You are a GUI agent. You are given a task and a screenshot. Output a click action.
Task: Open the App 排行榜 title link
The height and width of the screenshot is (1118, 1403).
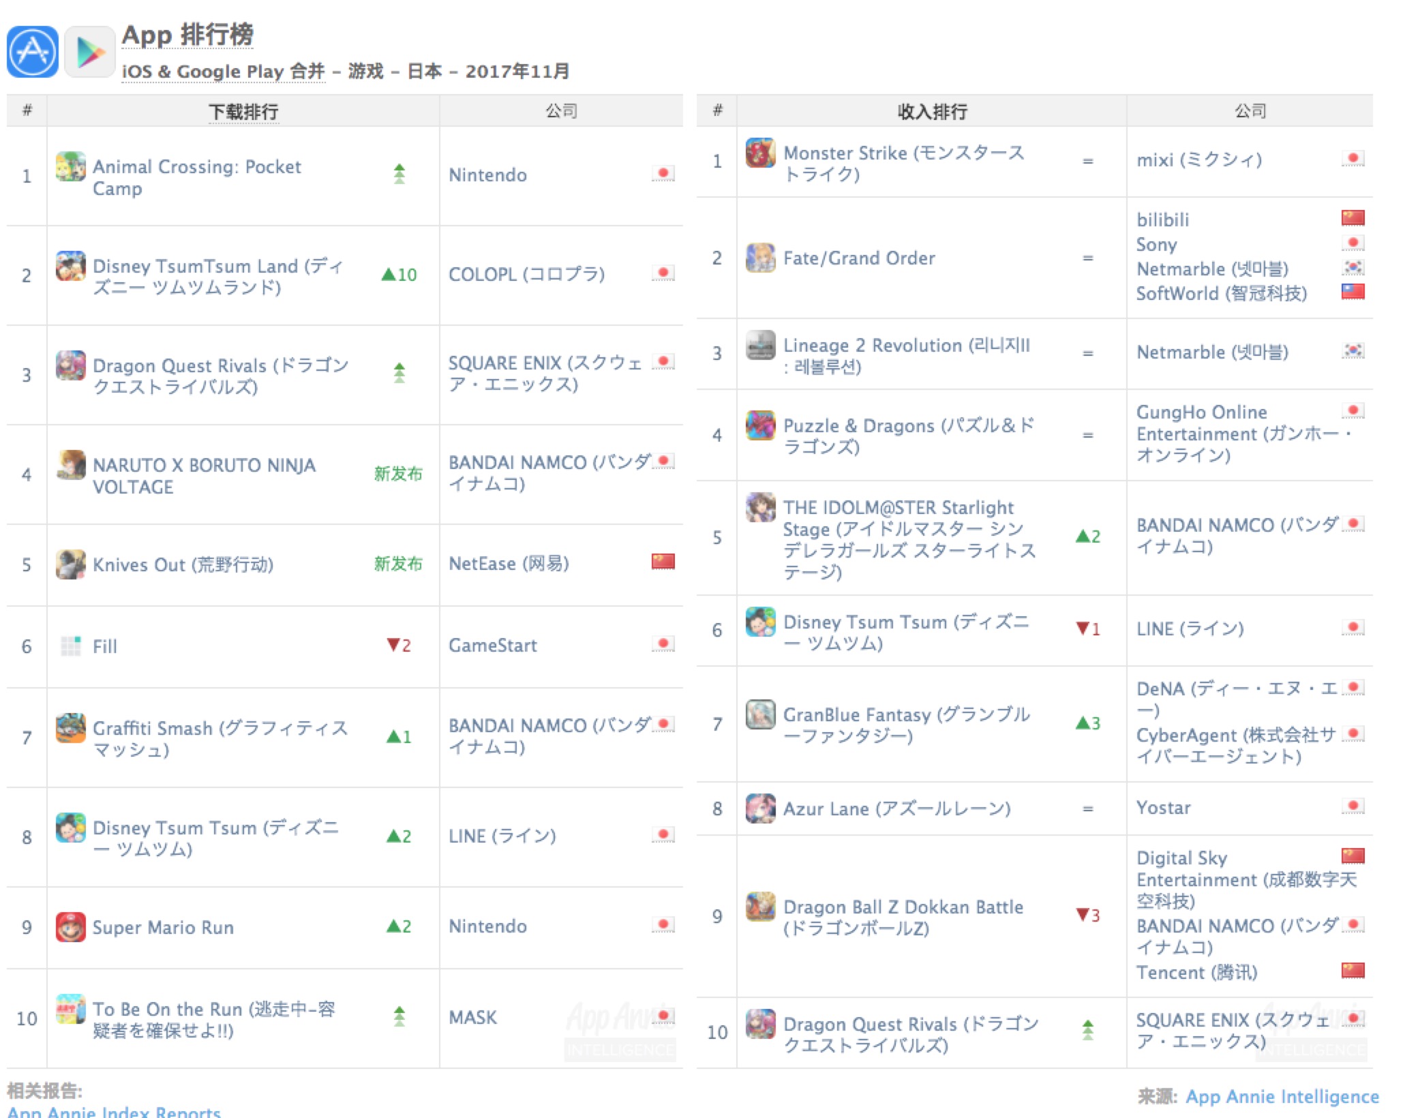click(x=187, y=35)
